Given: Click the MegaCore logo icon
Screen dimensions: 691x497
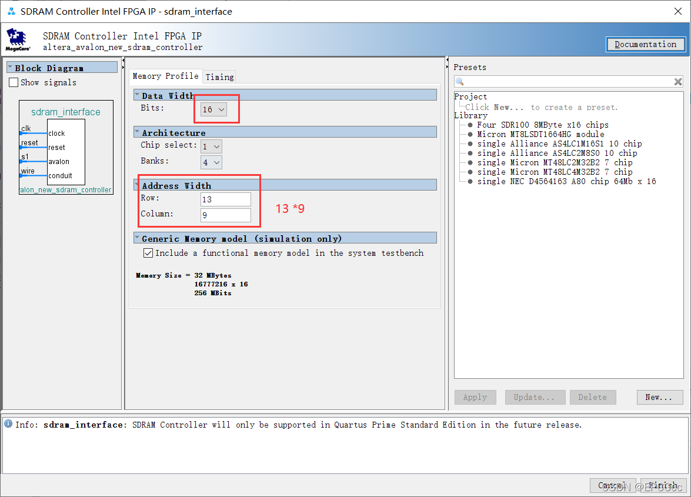Looking at the screenshot, I should [16, 38].
